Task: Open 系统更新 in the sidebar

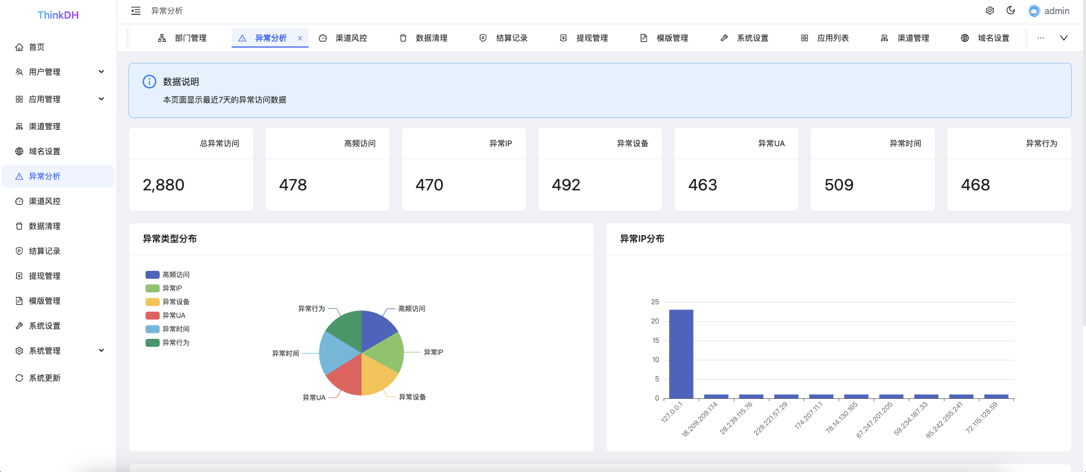Action: [44, 378]
